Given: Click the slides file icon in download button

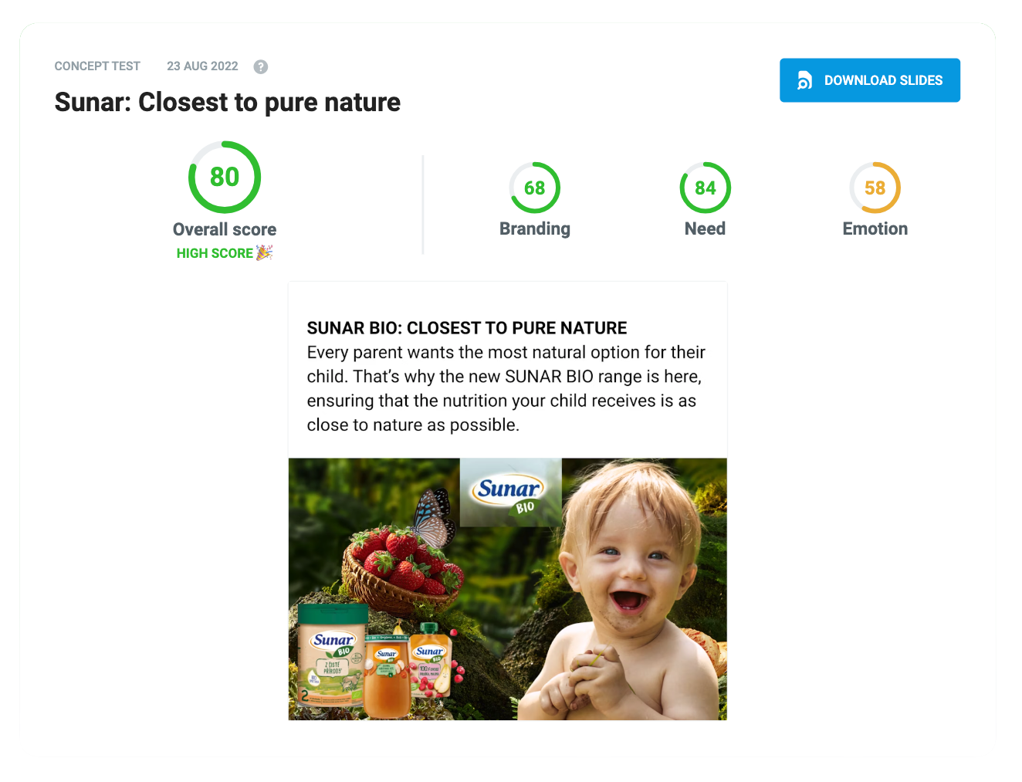Looking at the screenshot, I should click(x=804, y=80).
